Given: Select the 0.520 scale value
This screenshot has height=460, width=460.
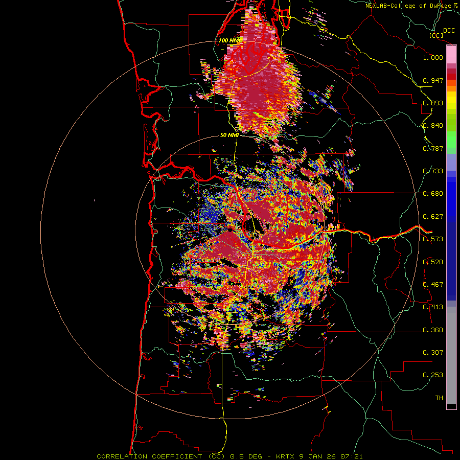Looking at the screenshot, I should [433, 262].
